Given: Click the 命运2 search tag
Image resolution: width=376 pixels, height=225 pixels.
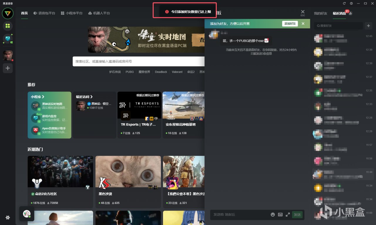Looking at the screenshot, I should pos(191,72).
